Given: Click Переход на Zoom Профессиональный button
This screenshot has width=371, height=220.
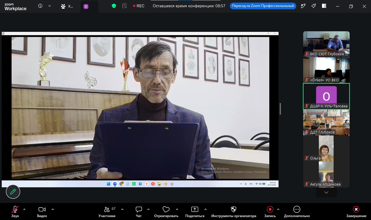Looking at the screenshot, I should [263, 6].
